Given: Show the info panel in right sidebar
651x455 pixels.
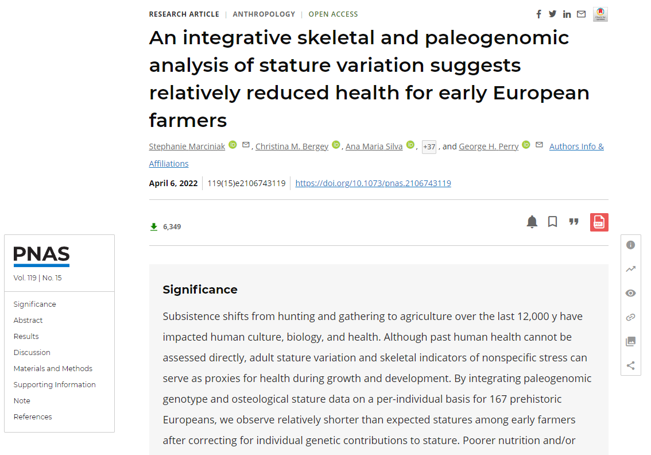Looking at the screenshot, I should click(x=630, y=245).
